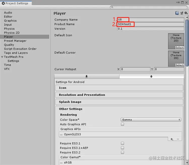This screenshot has height=165, width=189.
Task: Close the Project Settings window
Action: [186, 3]
